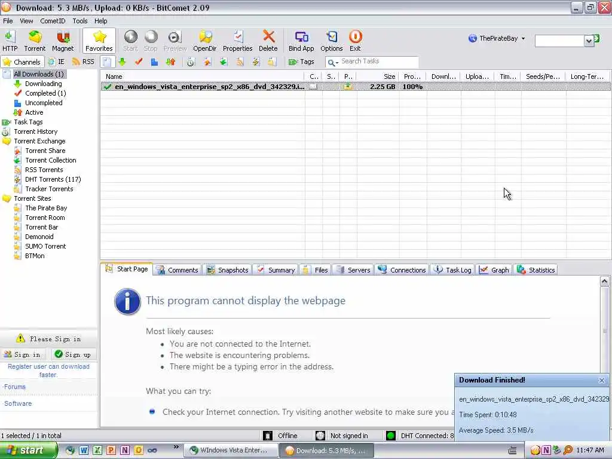612x459 pixels.
Task: Click start page scrollbar up arrow
Action: tap(605, 281)
